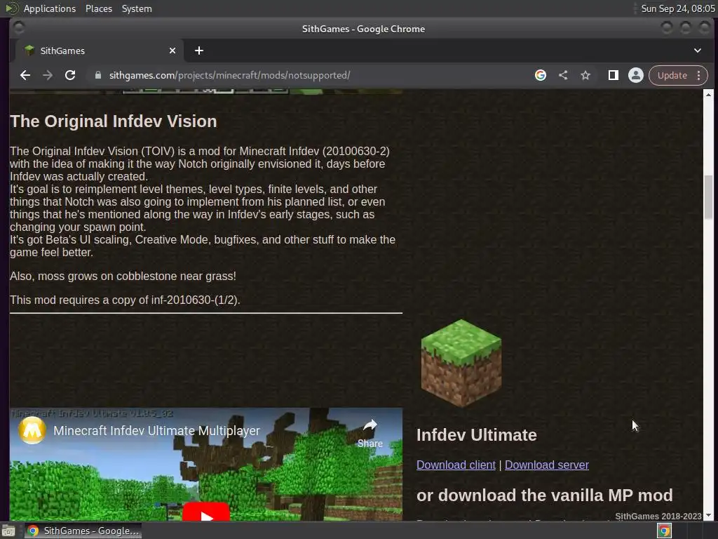The width and height of the screenshot is (718, 539).
Task: Open the video channel avatar
Action: point(32,430)
